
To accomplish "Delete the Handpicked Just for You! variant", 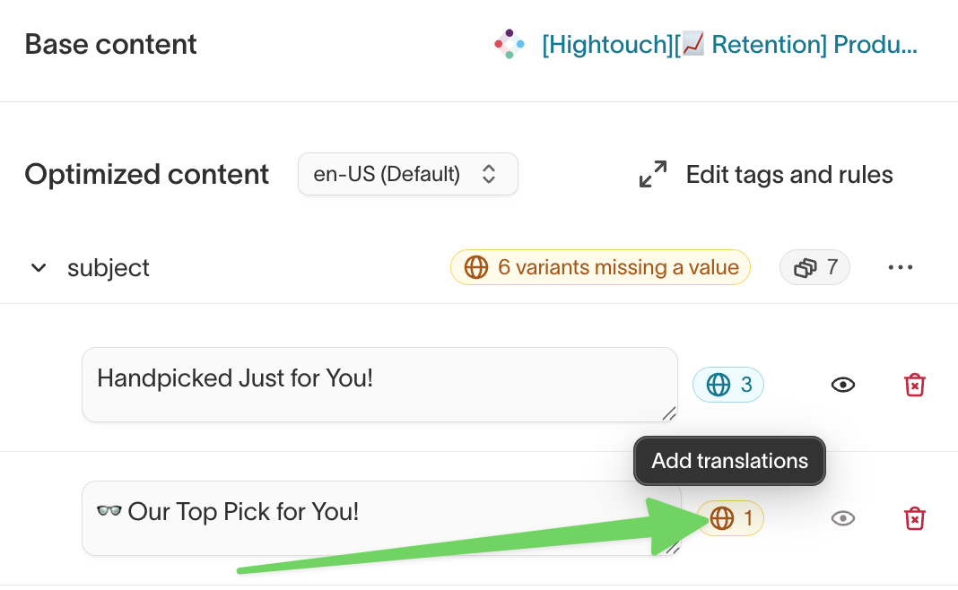I will [915, 385].
